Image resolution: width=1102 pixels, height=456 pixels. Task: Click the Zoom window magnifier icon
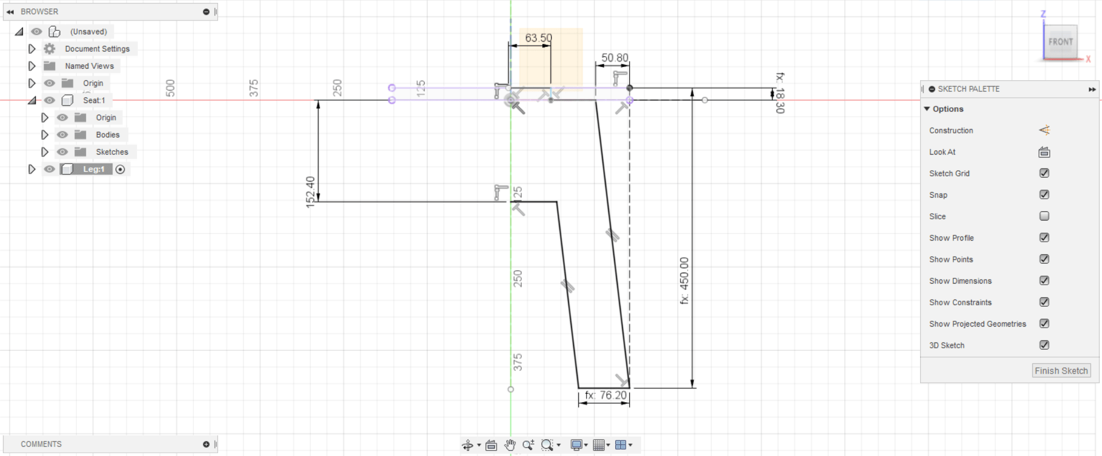pos(547,445)
